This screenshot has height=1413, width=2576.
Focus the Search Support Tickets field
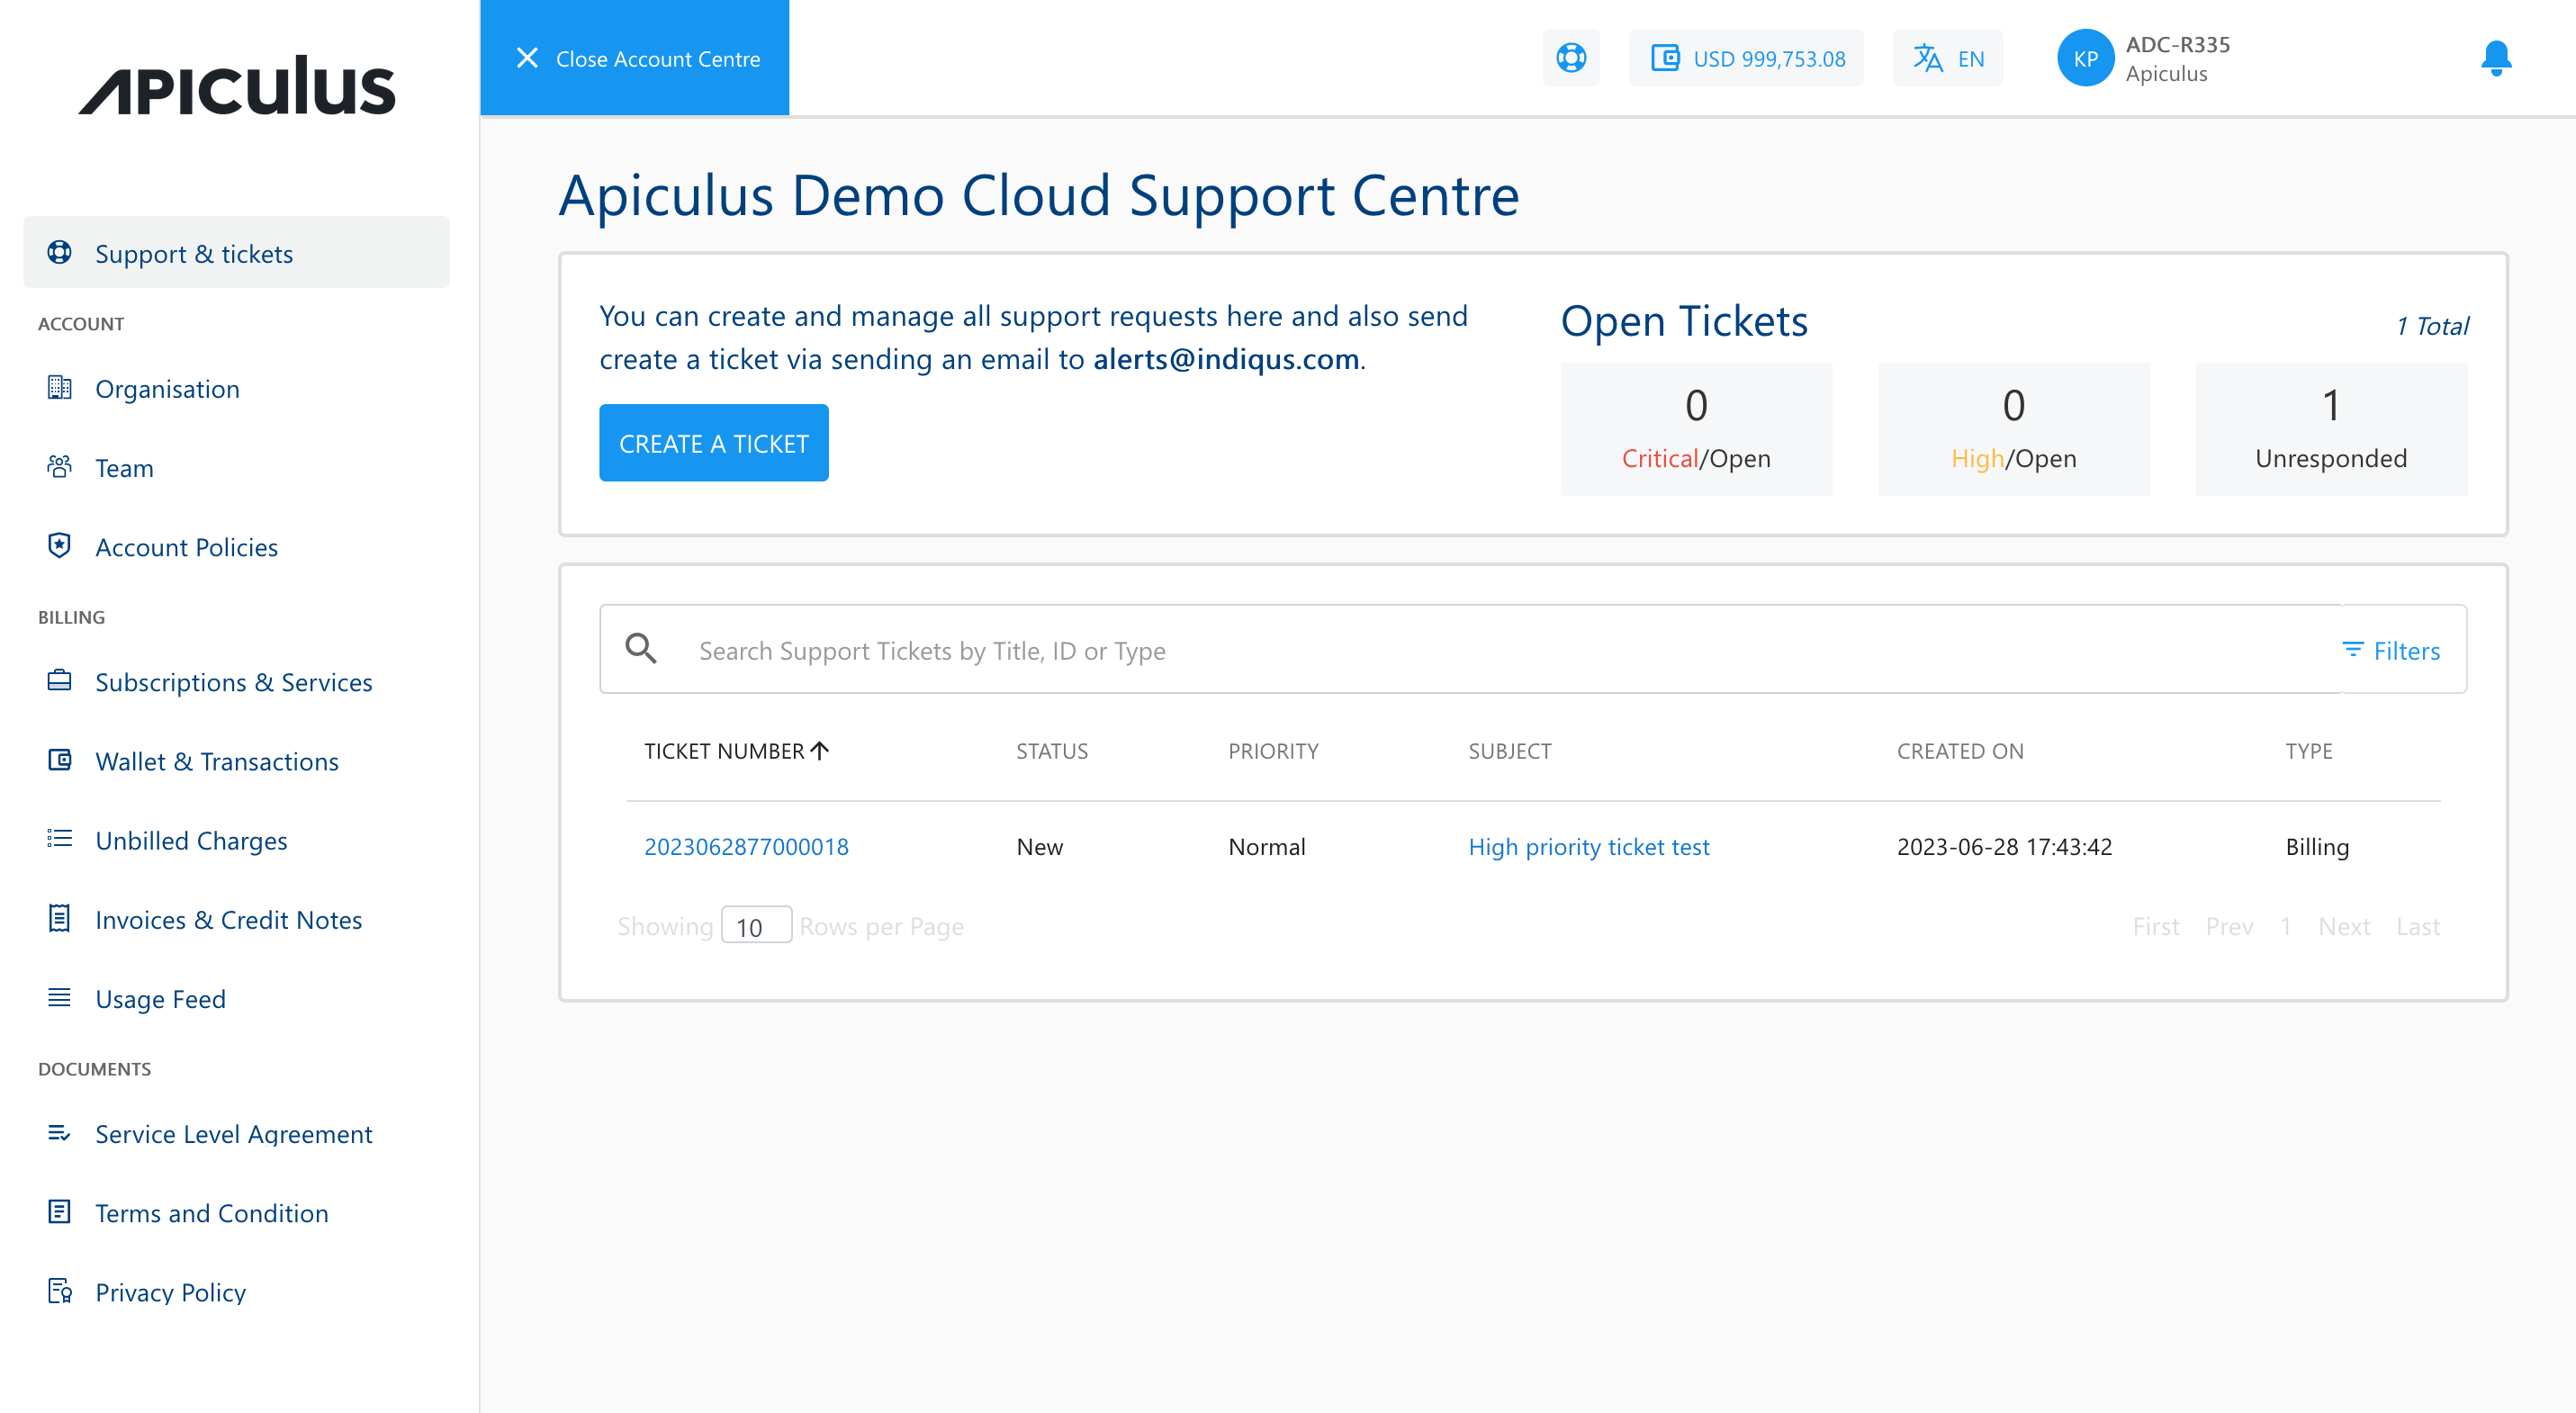click(1400, 651)
